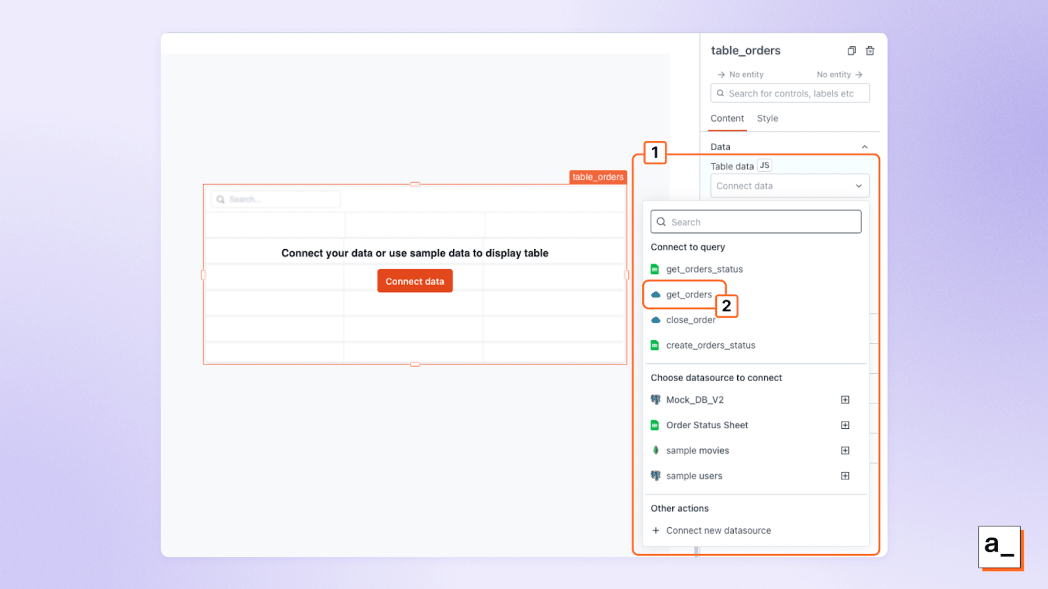
Task: Switch to the Style tab
Action: (x=767, y=118)
